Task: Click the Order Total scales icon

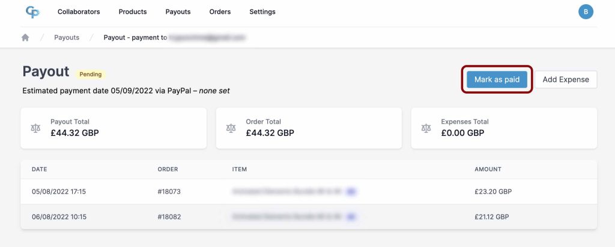Action: tap(231, 128)
